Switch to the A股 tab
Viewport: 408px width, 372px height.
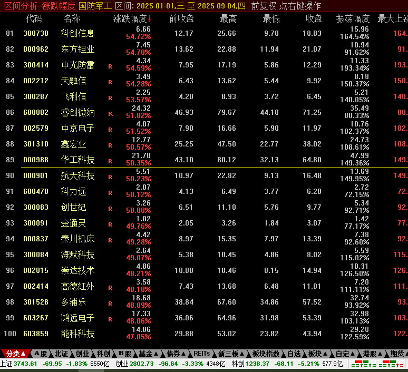[x=41, y=354]
